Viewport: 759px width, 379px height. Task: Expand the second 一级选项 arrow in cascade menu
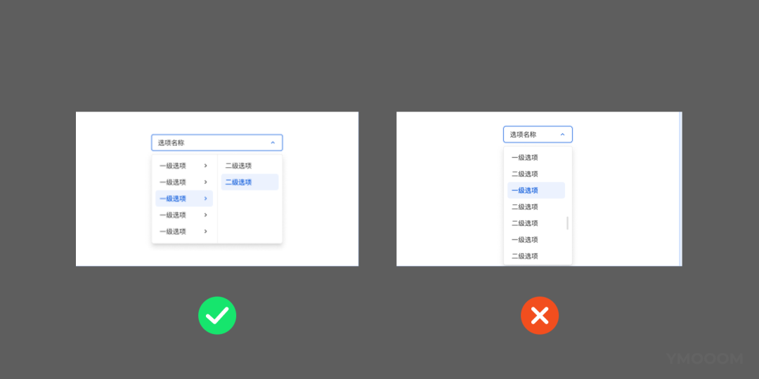(205, 182)
